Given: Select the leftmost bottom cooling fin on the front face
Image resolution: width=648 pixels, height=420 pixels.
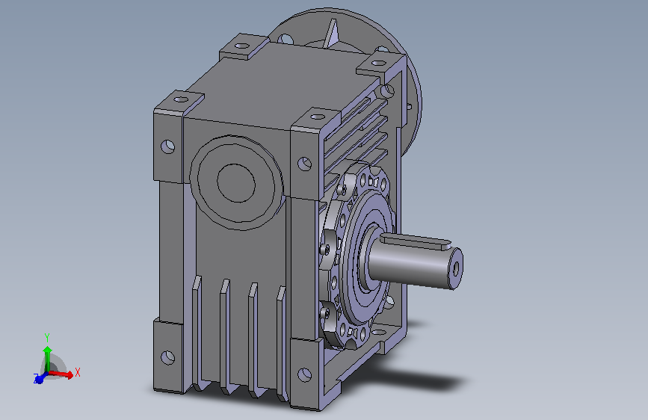Looking at the screenshot, I should coord(197,333).
